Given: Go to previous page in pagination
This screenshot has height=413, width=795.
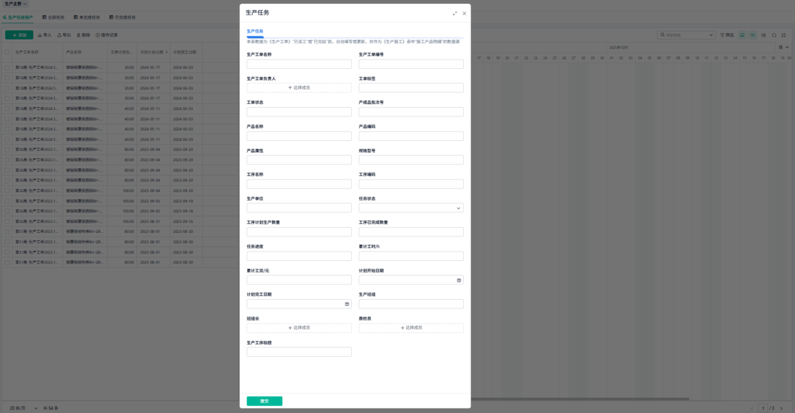Looking at the screenshot, I should pos(752,408).
